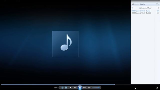160x90 pixels.
Task: Go to previous list with left arrow
Action: point(132,8)
